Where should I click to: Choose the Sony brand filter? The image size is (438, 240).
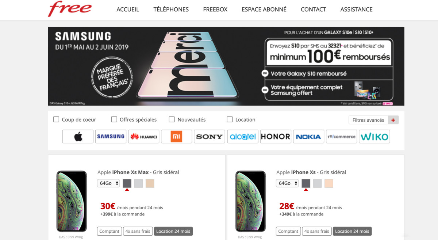tap(210, 137)
